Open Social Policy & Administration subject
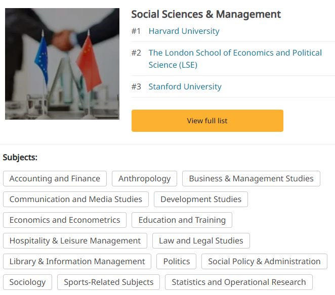 tap(264, 262)
